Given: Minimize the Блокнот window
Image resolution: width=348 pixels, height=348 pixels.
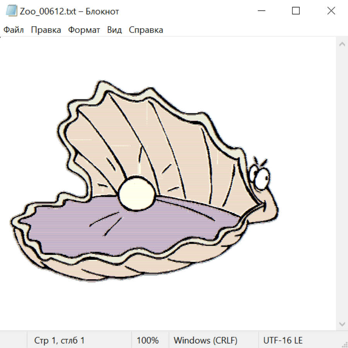Looking at the screenshot, I should pyautogui.click(x=261, y=11).
